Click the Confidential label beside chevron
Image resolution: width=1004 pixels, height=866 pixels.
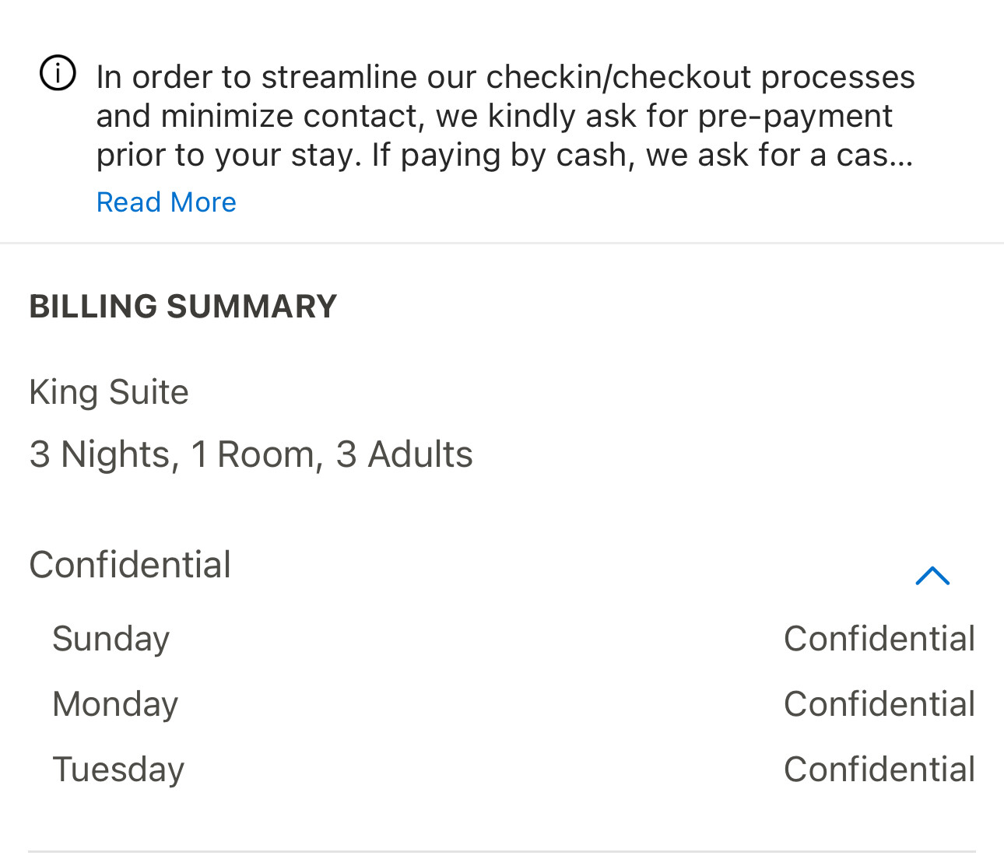tap(130, 565)
